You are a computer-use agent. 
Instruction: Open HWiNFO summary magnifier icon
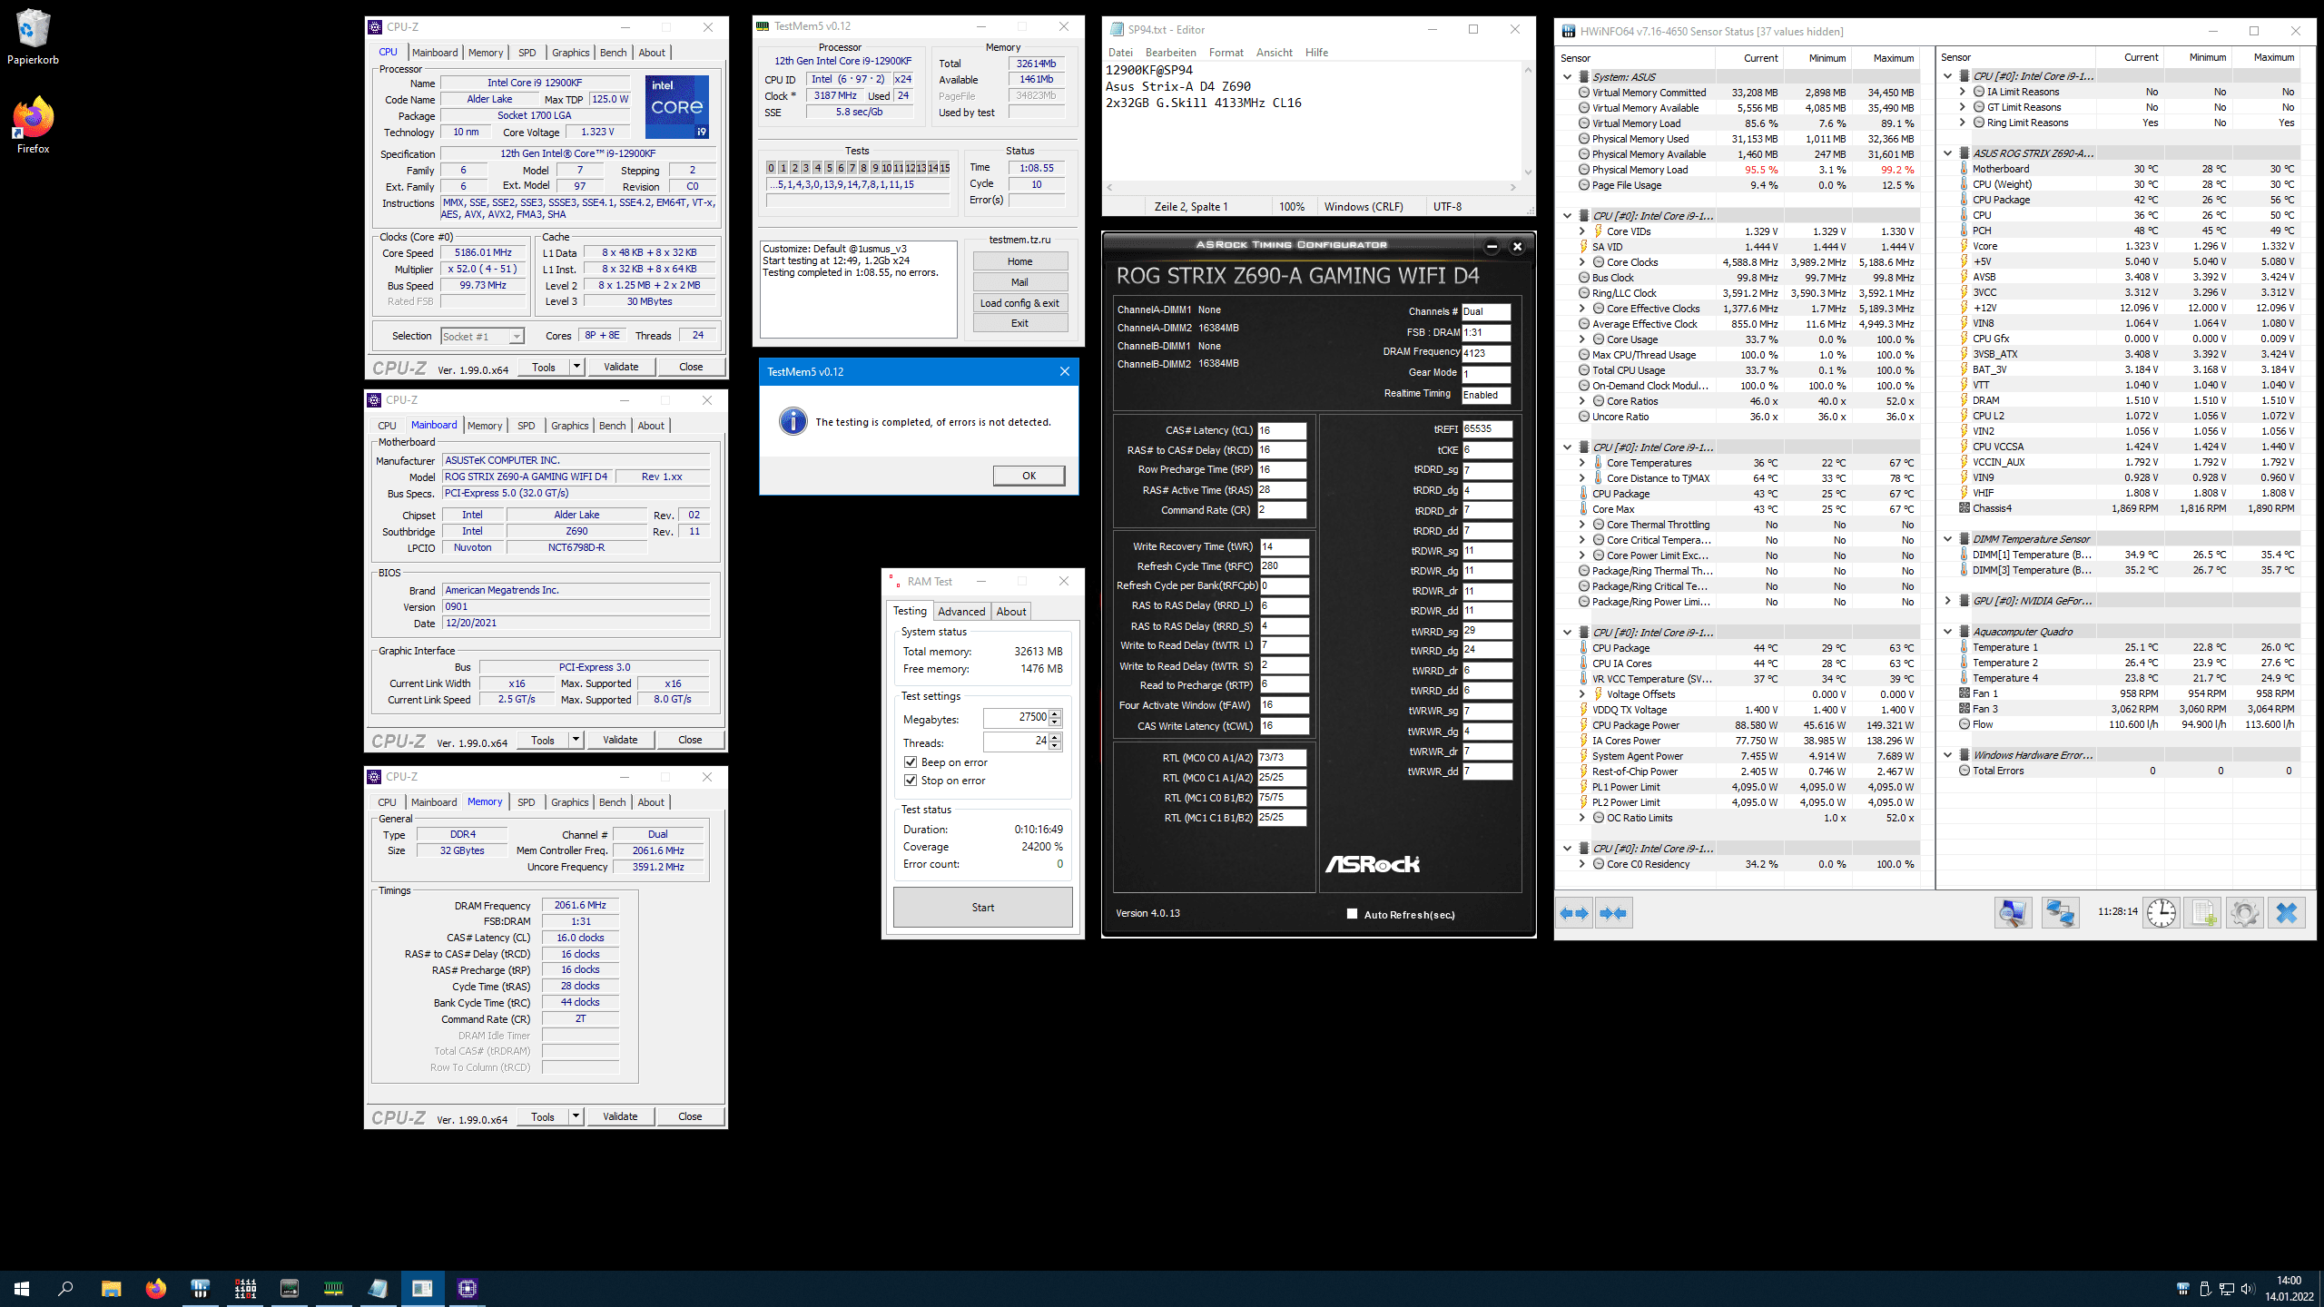(x=2012, y=913)
